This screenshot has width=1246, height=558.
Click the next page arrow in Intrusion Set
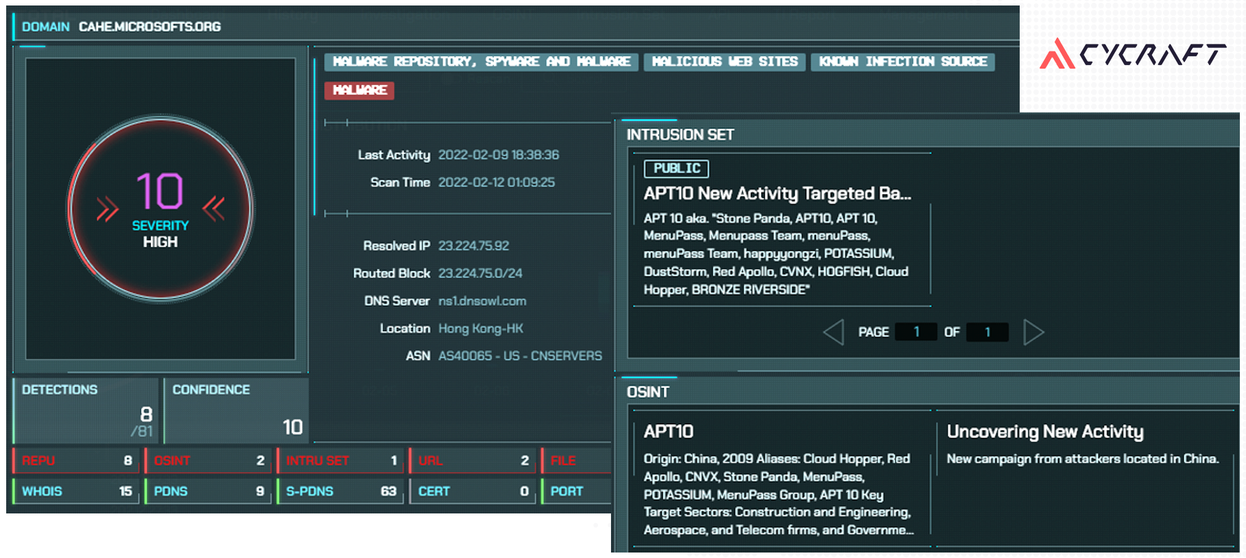click(1033, 332)
